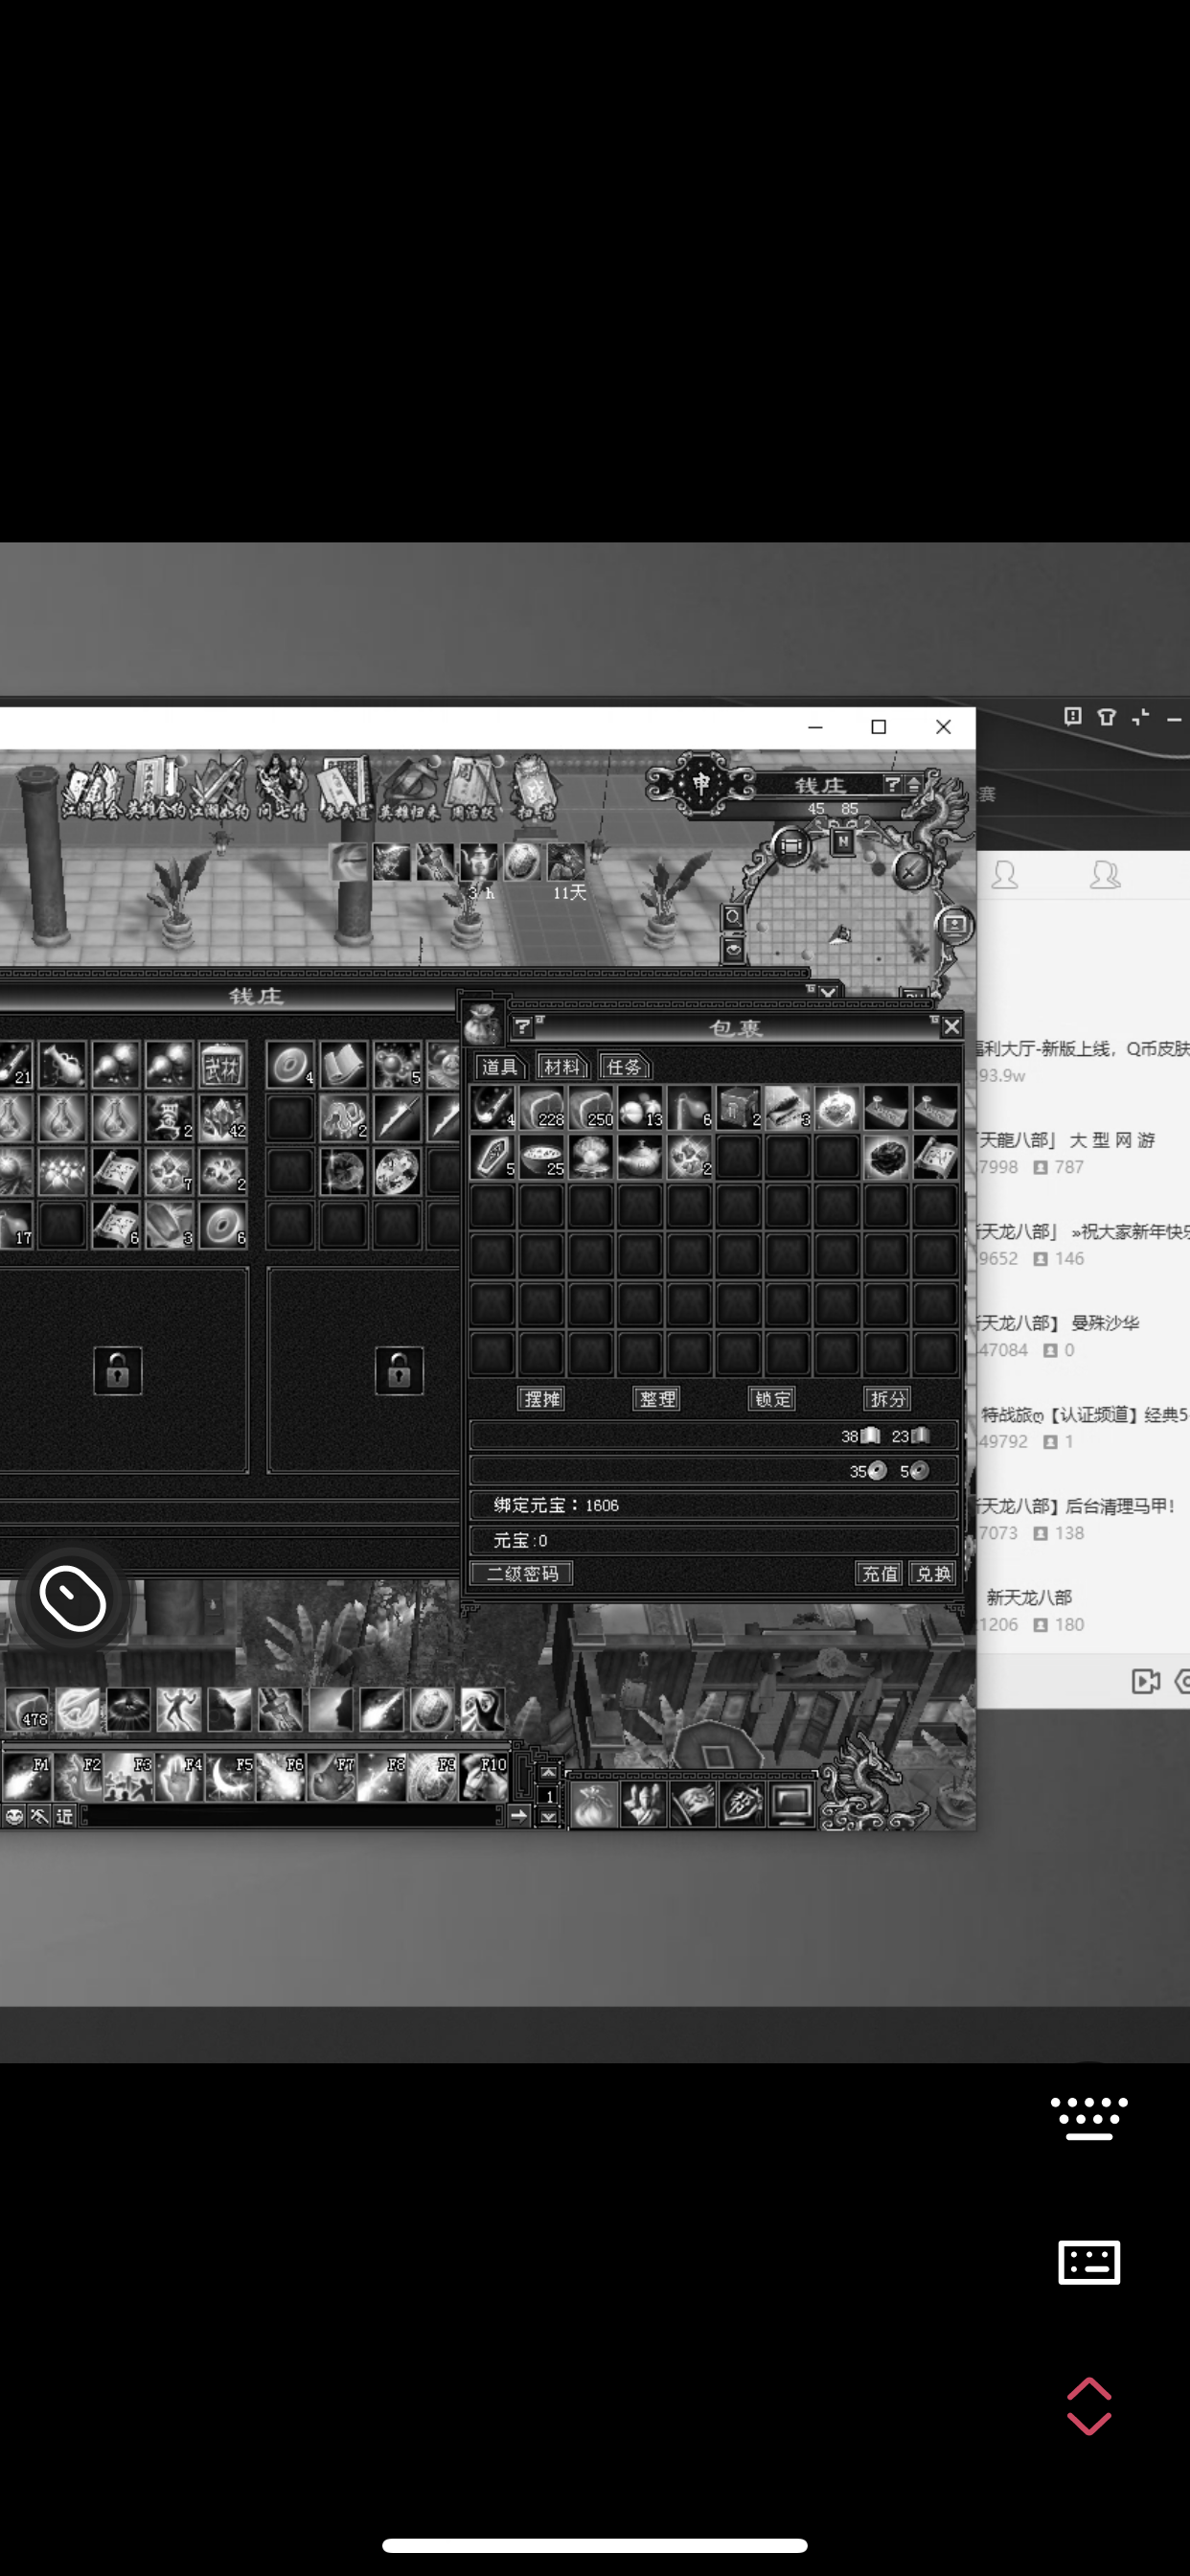Click the 申 time emblem on the minimap
Screen dimensions: 1190x2576
point(701,783)
